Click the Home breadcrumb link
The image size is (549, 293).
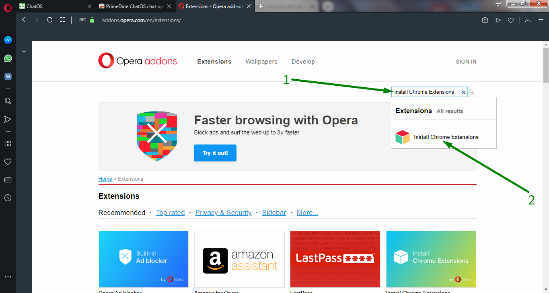105,179
